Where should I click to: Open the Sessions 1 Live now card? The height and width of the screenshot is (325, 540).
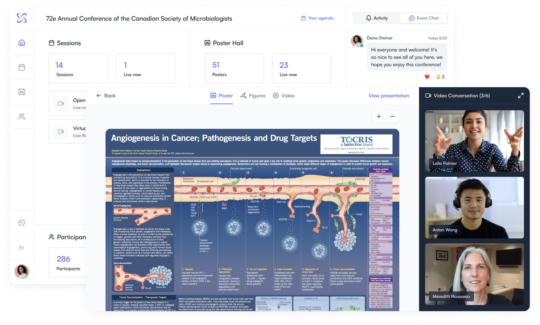coord(146,68)
